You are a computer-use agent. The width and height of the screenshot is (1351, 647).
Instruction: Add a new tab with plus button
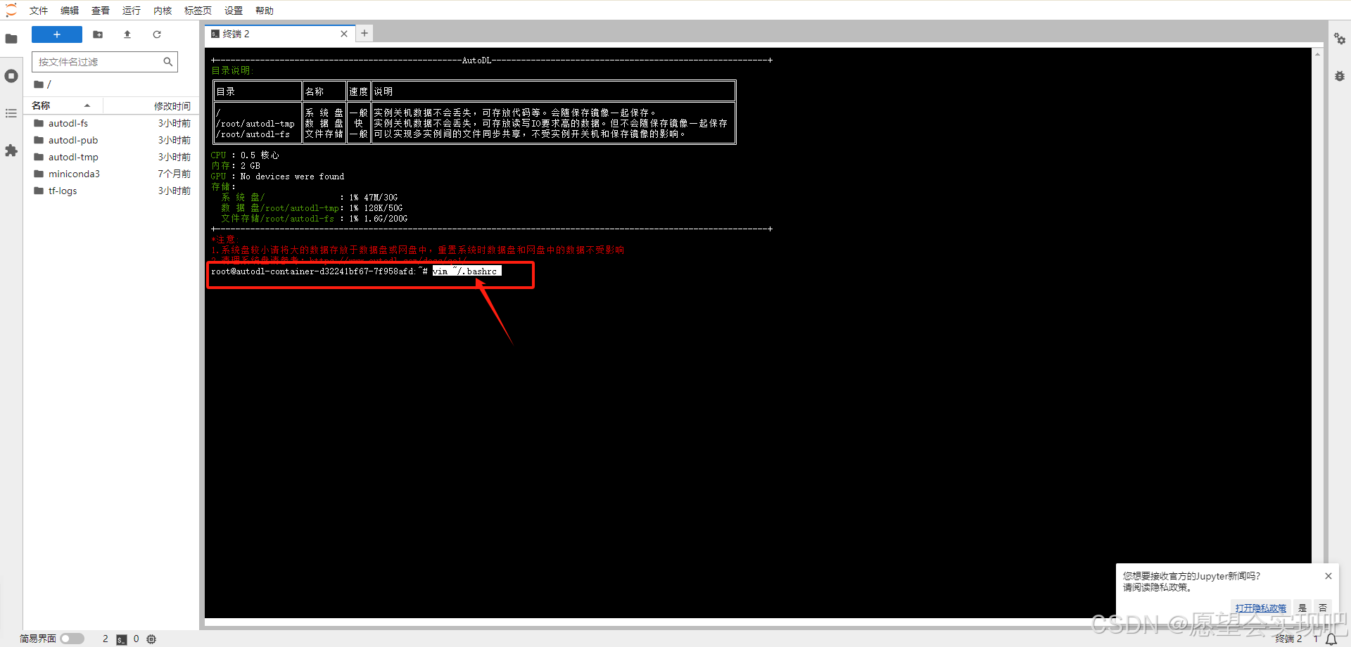click(x=364, y=33)
